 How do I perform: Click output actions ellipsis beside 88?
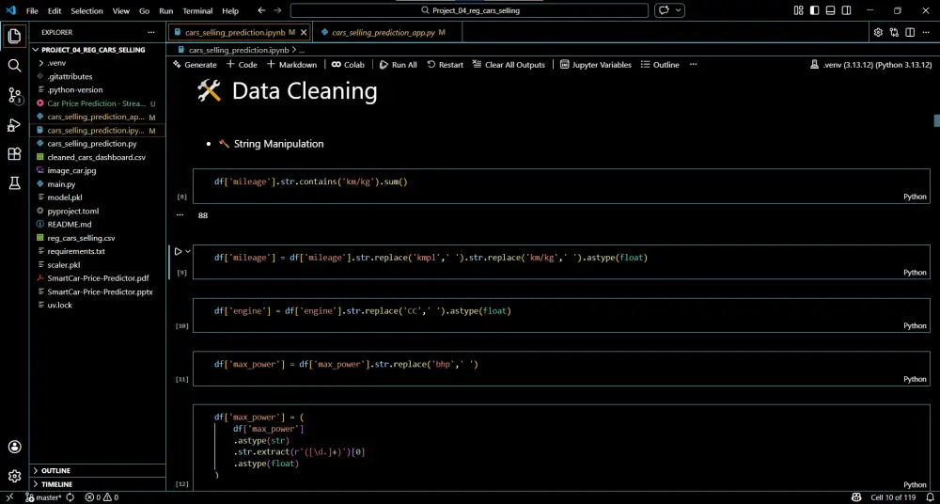(x=180, y=214)
